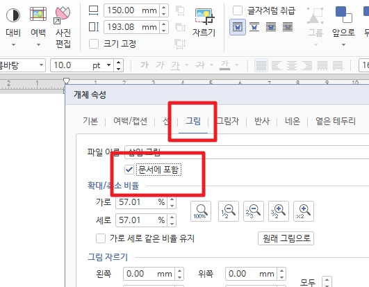Switch to the 여백/캡션 tab

[130, 121]
